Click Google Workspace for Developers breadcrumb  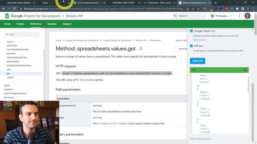[x=82, y=40]
